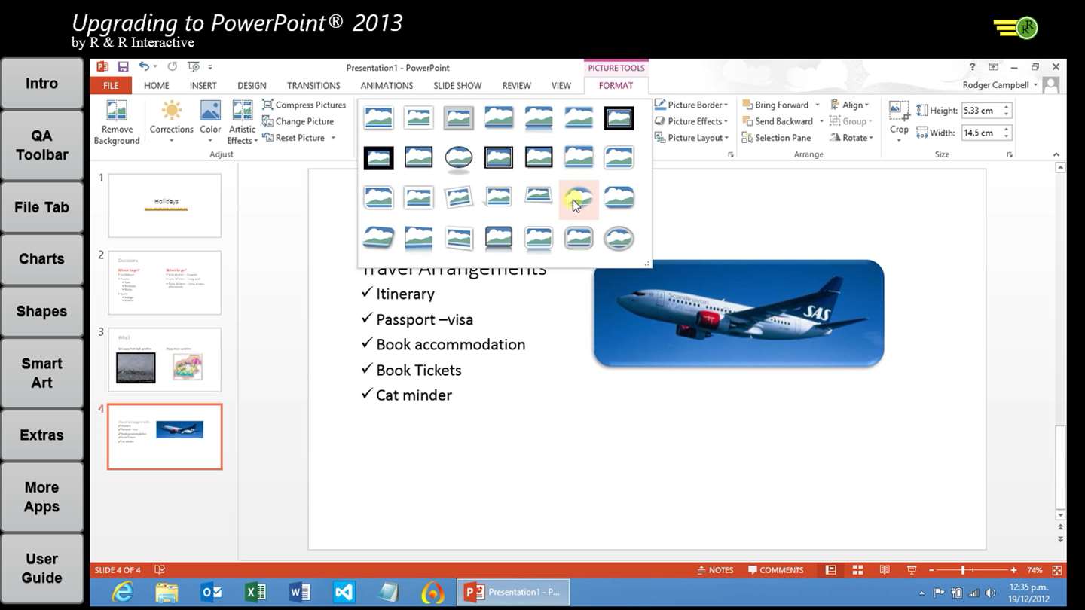
Task: Toggle the COMMENTS pane
Action: coord(776,570)
